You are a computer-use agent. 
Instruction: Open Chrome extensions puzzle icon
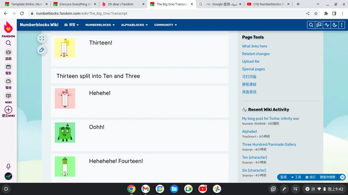(326, 13)
